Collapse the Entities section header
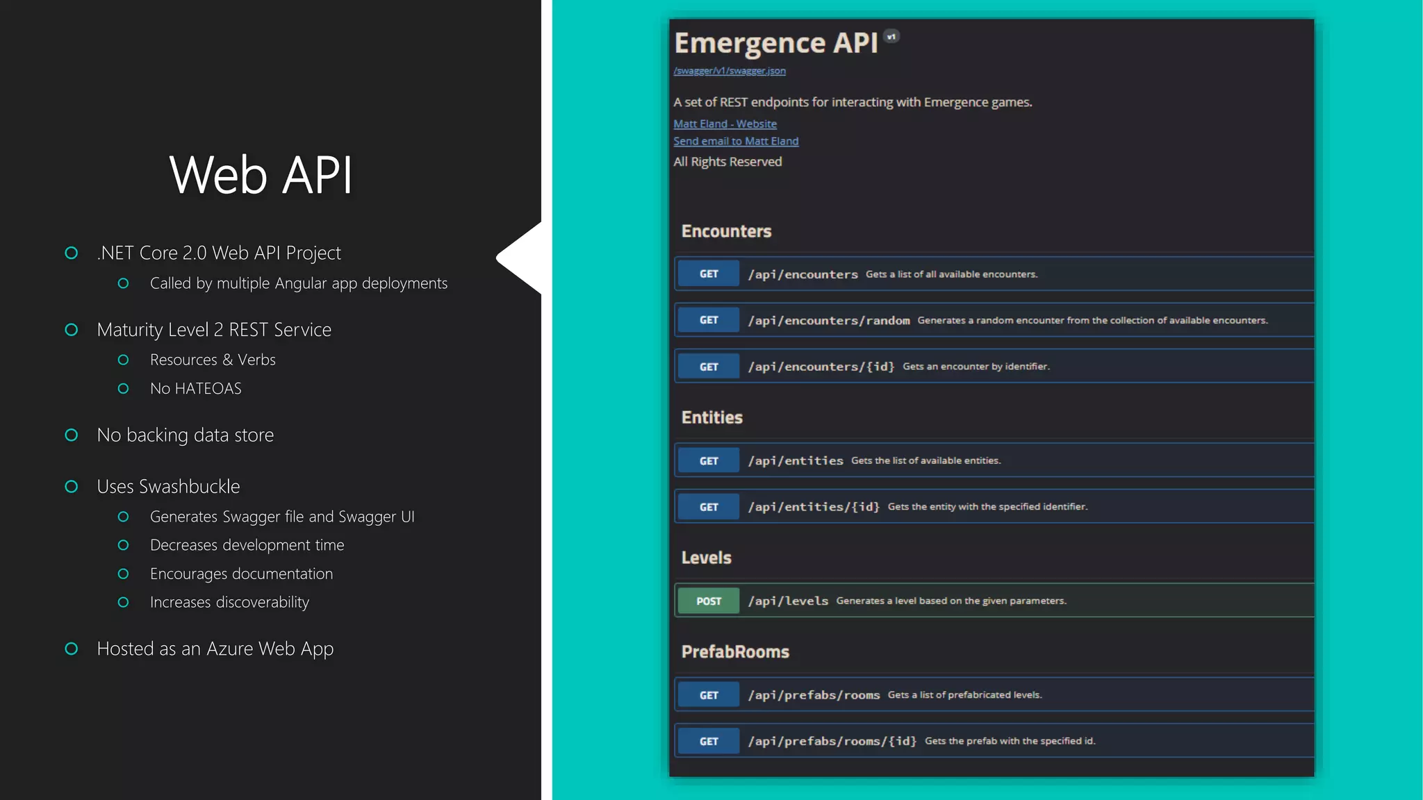 pos(711,417)
